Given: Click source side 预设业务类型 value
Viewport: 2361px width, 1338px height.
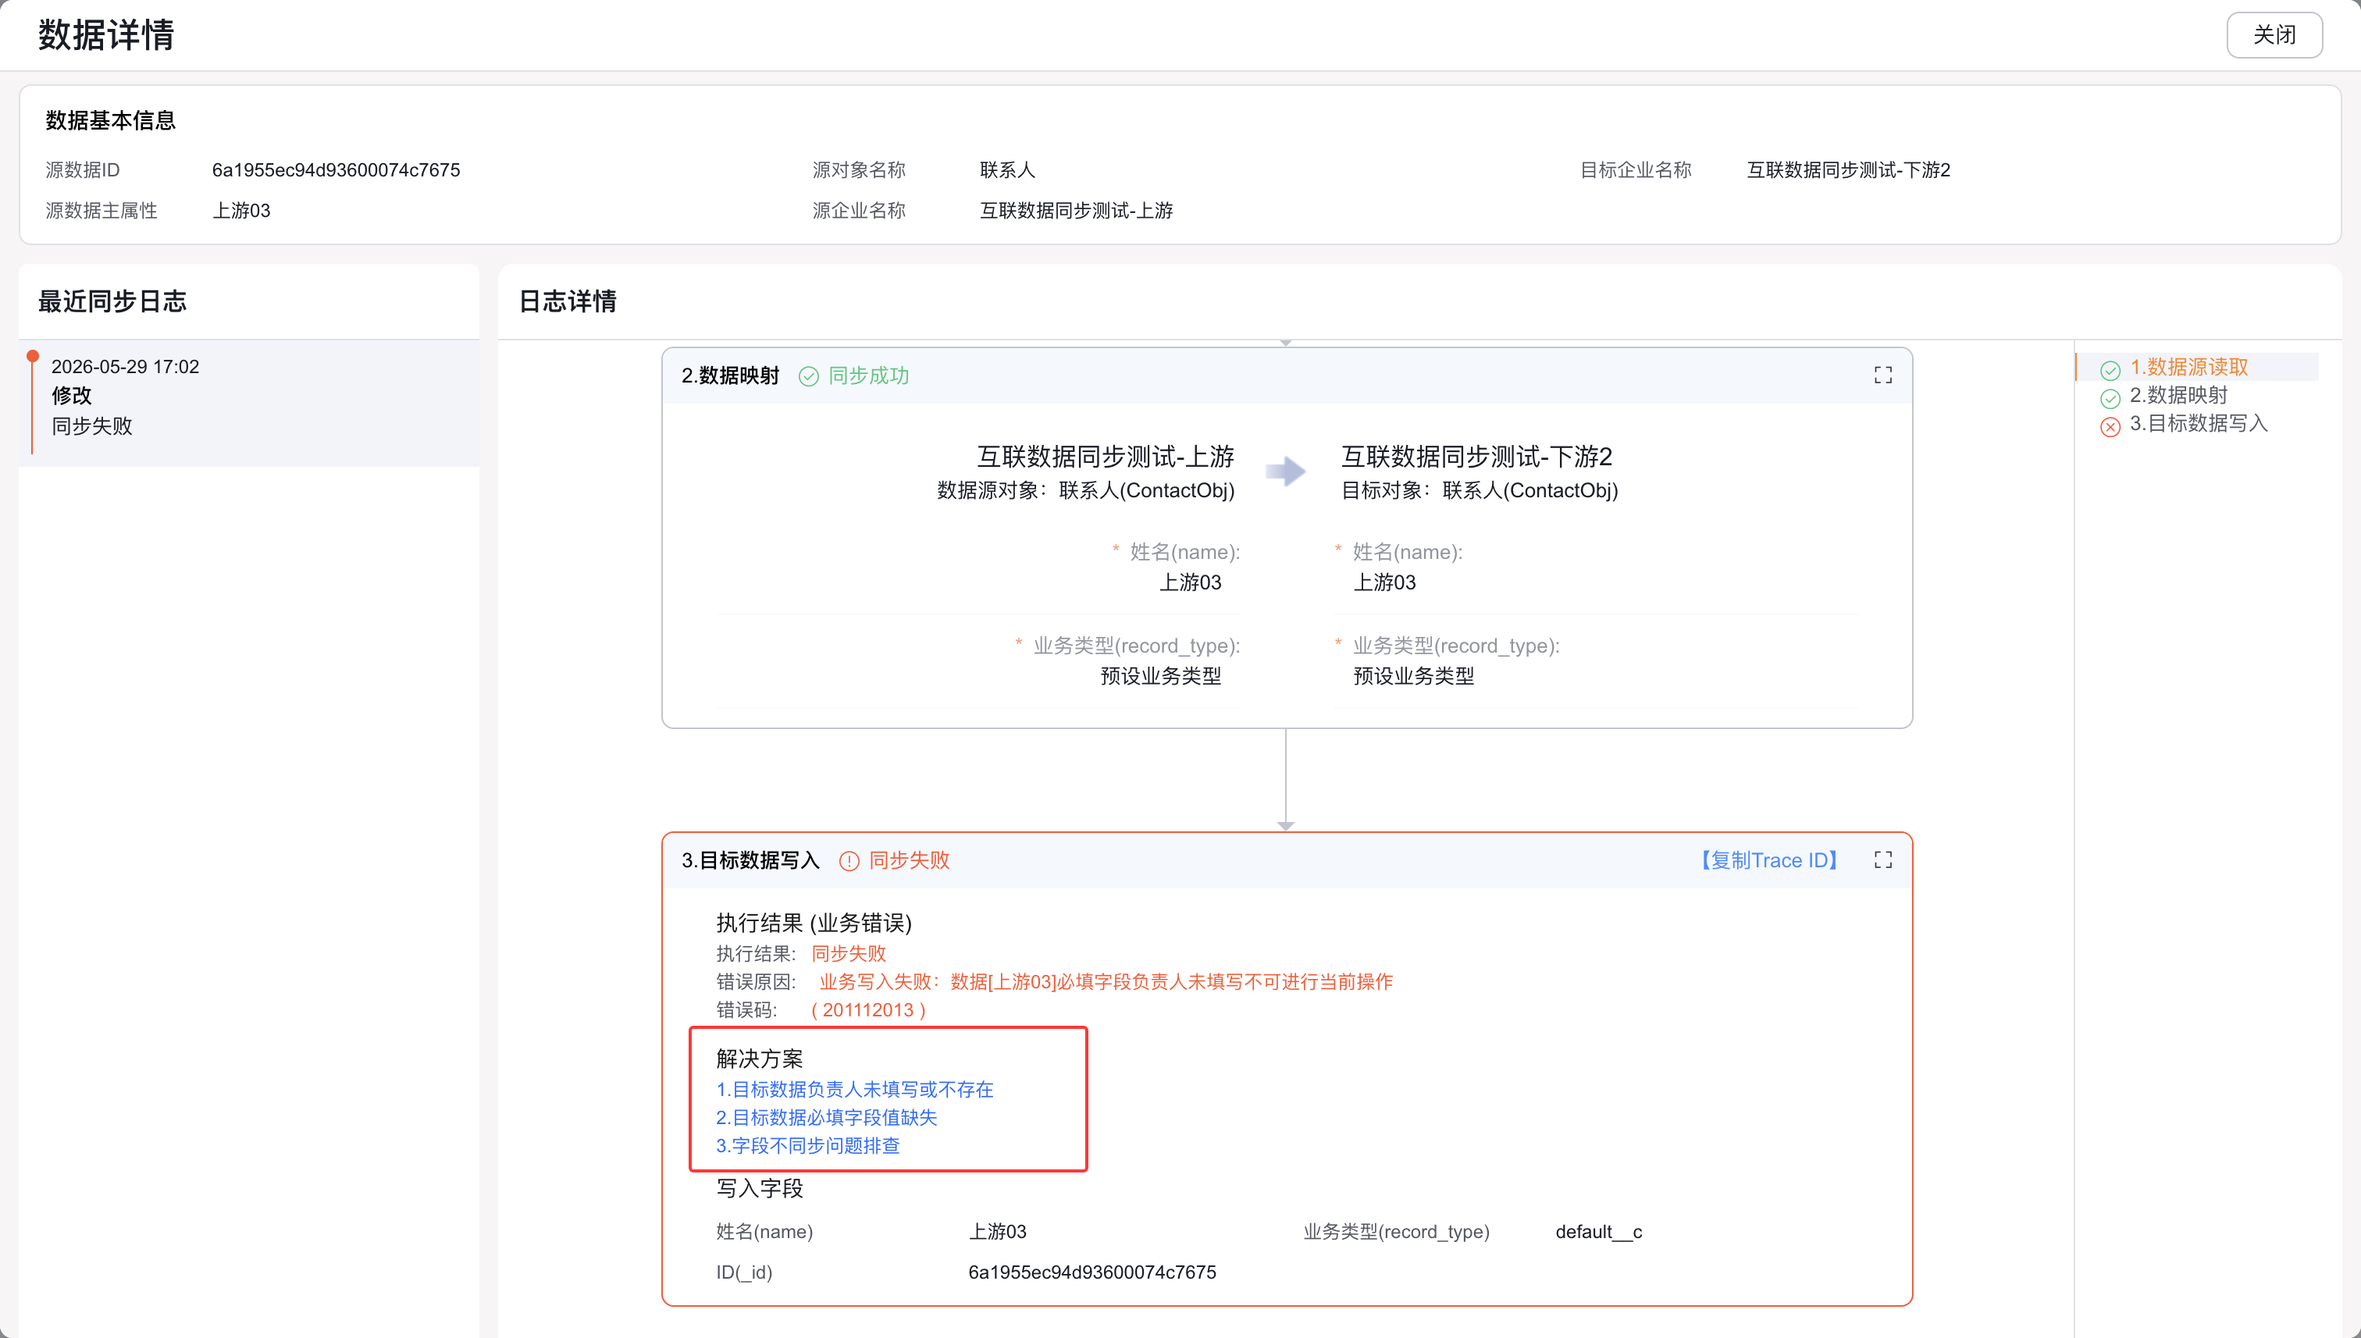Looking at the screenshot, I should [1161, 676].
